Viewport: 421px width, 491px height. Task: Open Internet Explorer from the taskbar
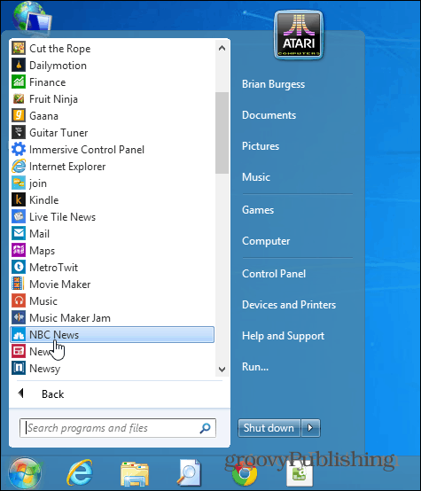pyautogui.click(x=80, y=473)
